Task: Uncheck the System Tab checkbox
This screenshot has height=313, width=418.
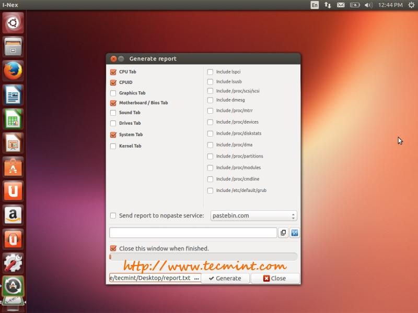Action: (x=113, y=135)
